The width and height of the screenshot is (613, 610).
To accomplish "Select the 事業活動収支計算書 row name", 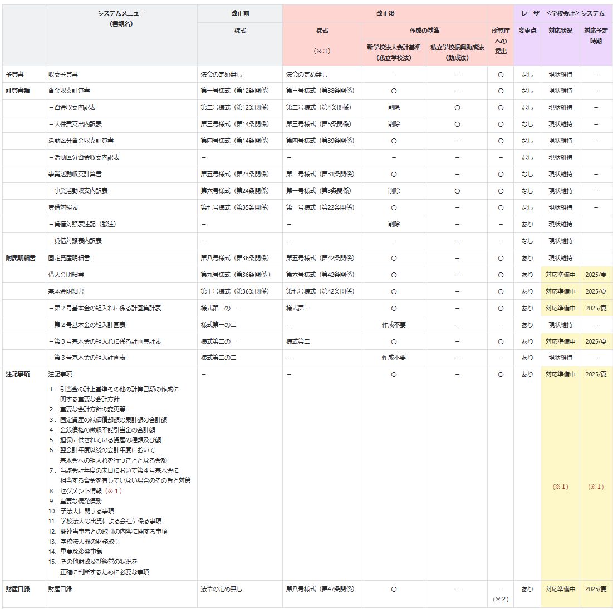I will (75, 174).
